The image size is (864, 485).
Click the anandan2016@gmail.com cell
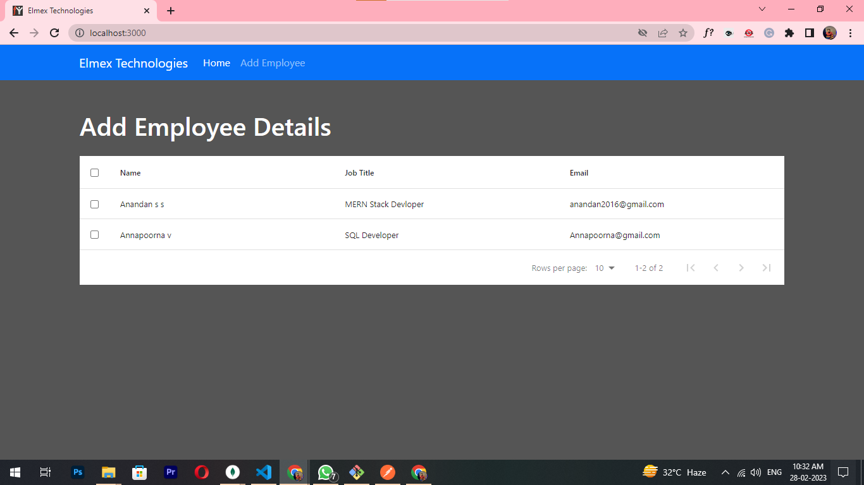click(x=617, y=205)
